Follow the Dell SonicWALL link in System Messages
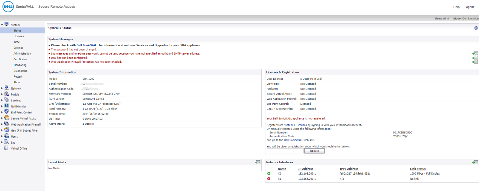Image resolution: width=479 pixels, height=191 pixels. [x=87, y=45]
